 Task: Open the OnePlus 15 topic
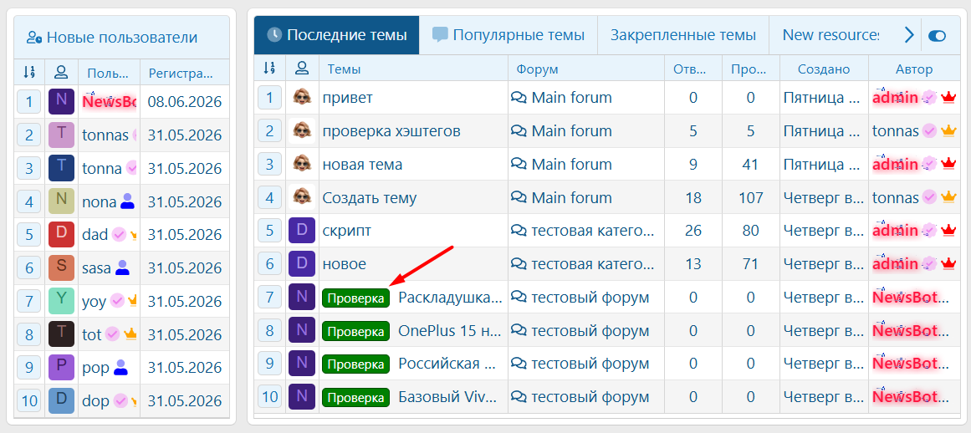(450, 331)
